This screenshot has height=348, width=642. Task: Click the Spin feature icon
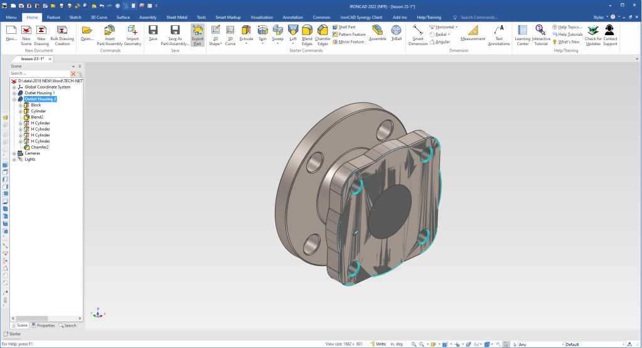coord(262,30)
